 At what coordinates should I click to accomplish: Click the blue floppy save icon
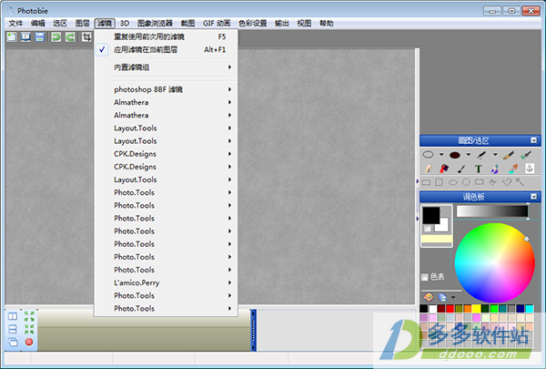click(40, 37)
